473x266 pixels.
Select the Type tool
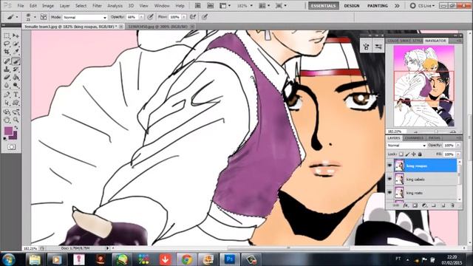click(x=16, y=95)
